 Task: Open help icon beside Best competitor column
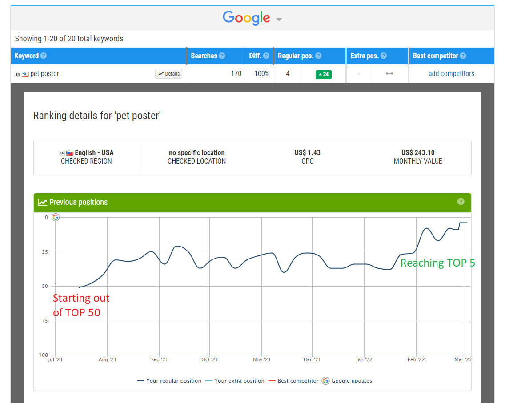(x=463, y=56)
